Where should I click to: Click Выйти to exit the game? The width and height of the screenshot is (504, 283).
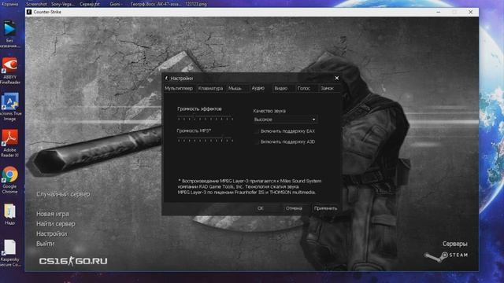(x=46, y=244)
